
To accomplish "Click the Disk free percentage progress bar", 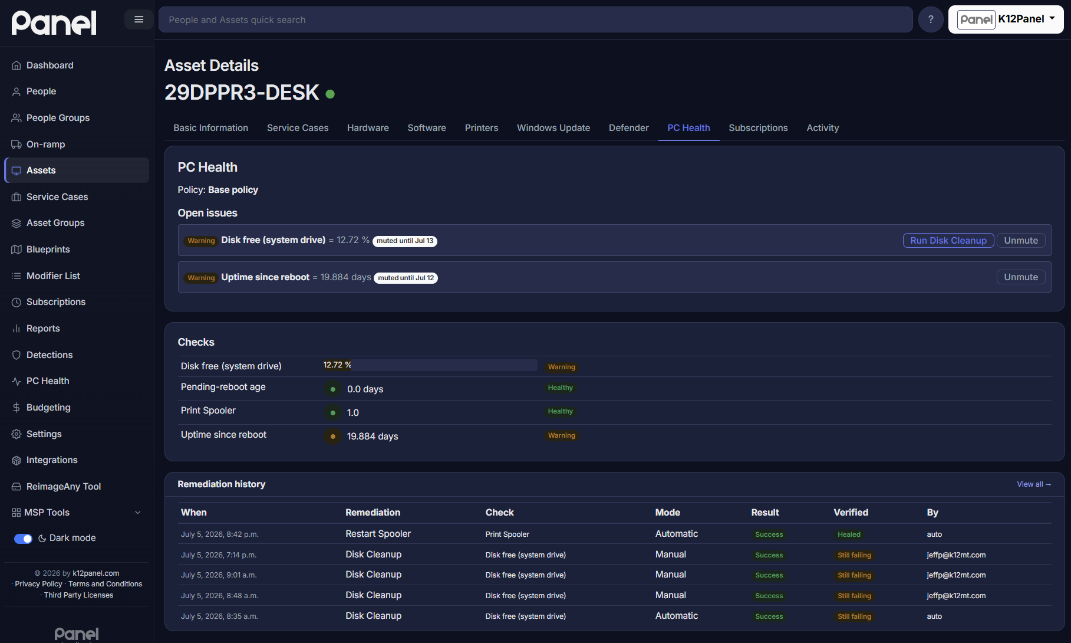I will pyautogui.click(x=430, y=365).
